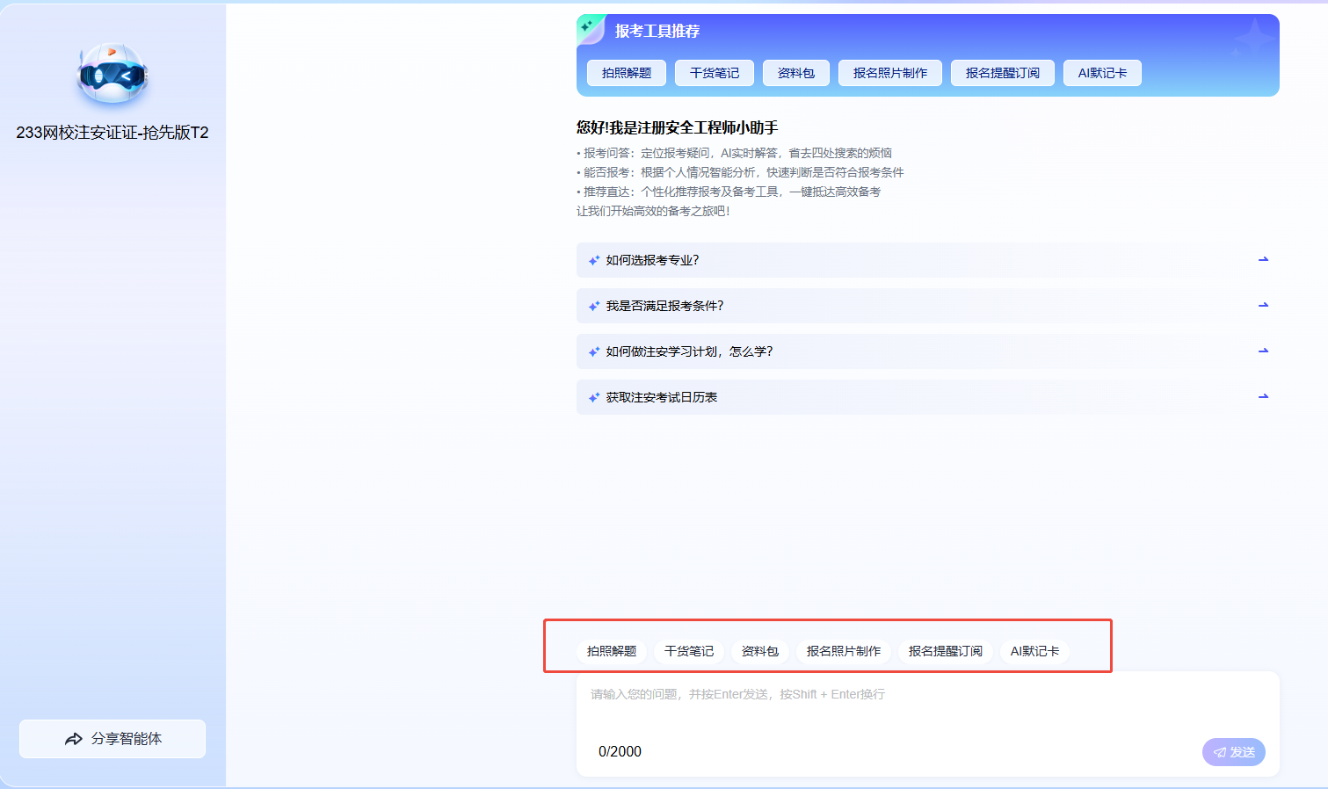Select 拍照解题 chip above the input box

click(612, 651)
